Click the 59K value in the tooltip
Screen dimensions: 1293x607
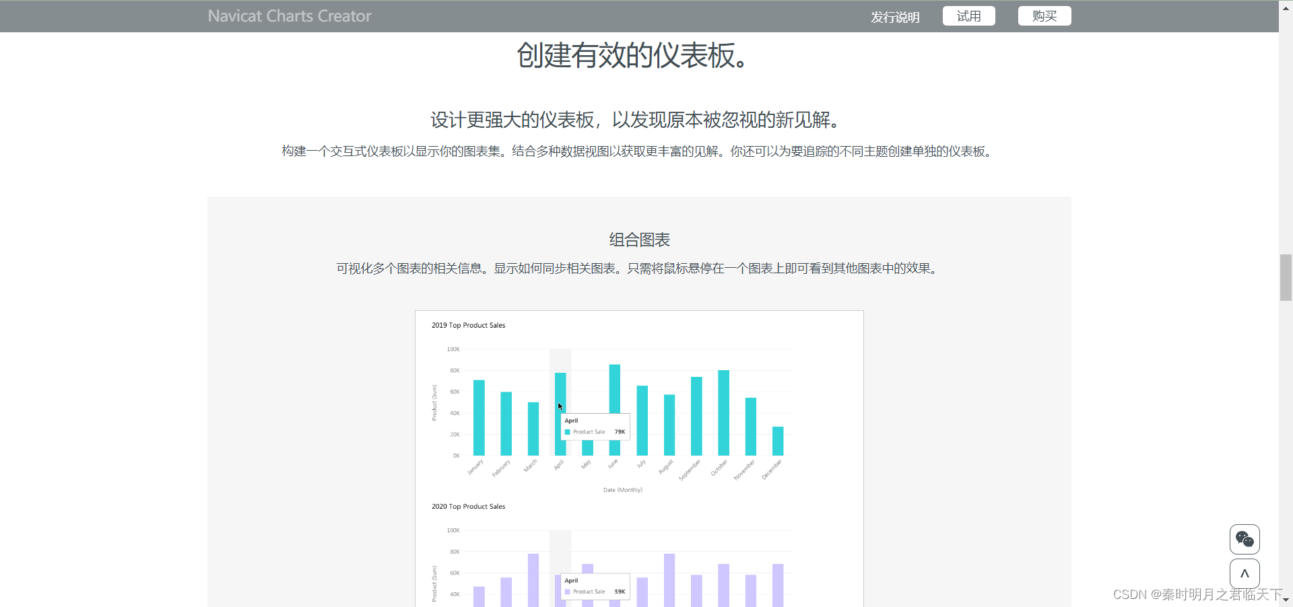[620, 592]
